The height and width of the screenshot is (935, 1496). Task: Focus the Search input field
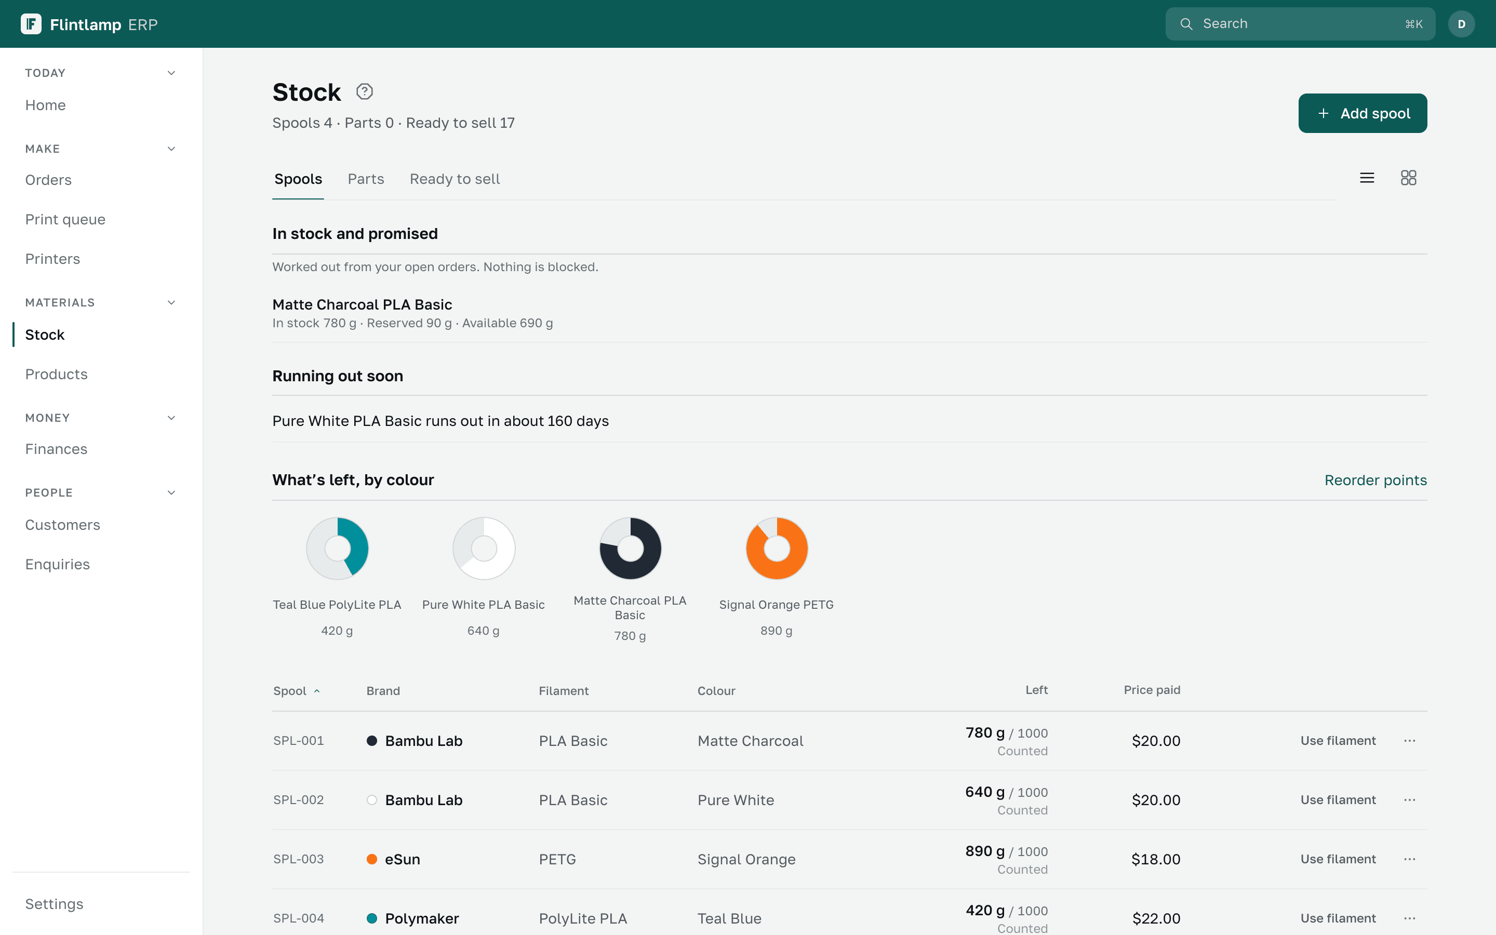pyautogui.click(x=1300, y=24)
